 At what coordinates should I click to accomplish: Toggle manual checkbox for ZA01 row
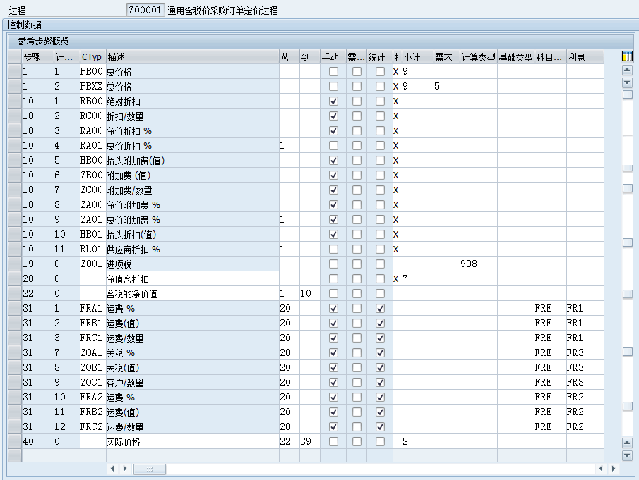(333, 220)
